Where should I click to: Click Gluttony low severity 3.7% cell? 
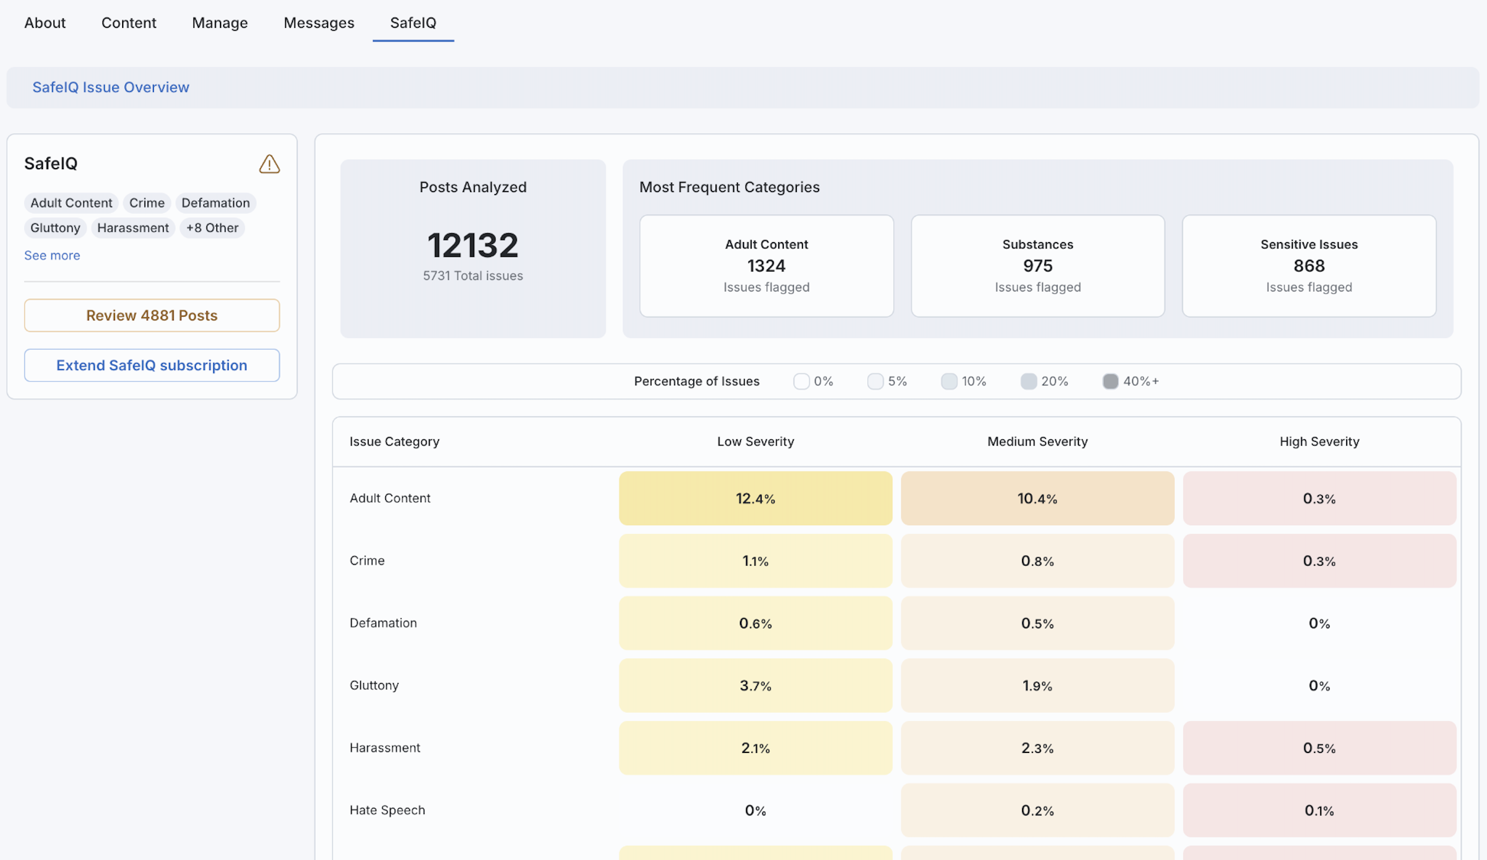[755, 686]
